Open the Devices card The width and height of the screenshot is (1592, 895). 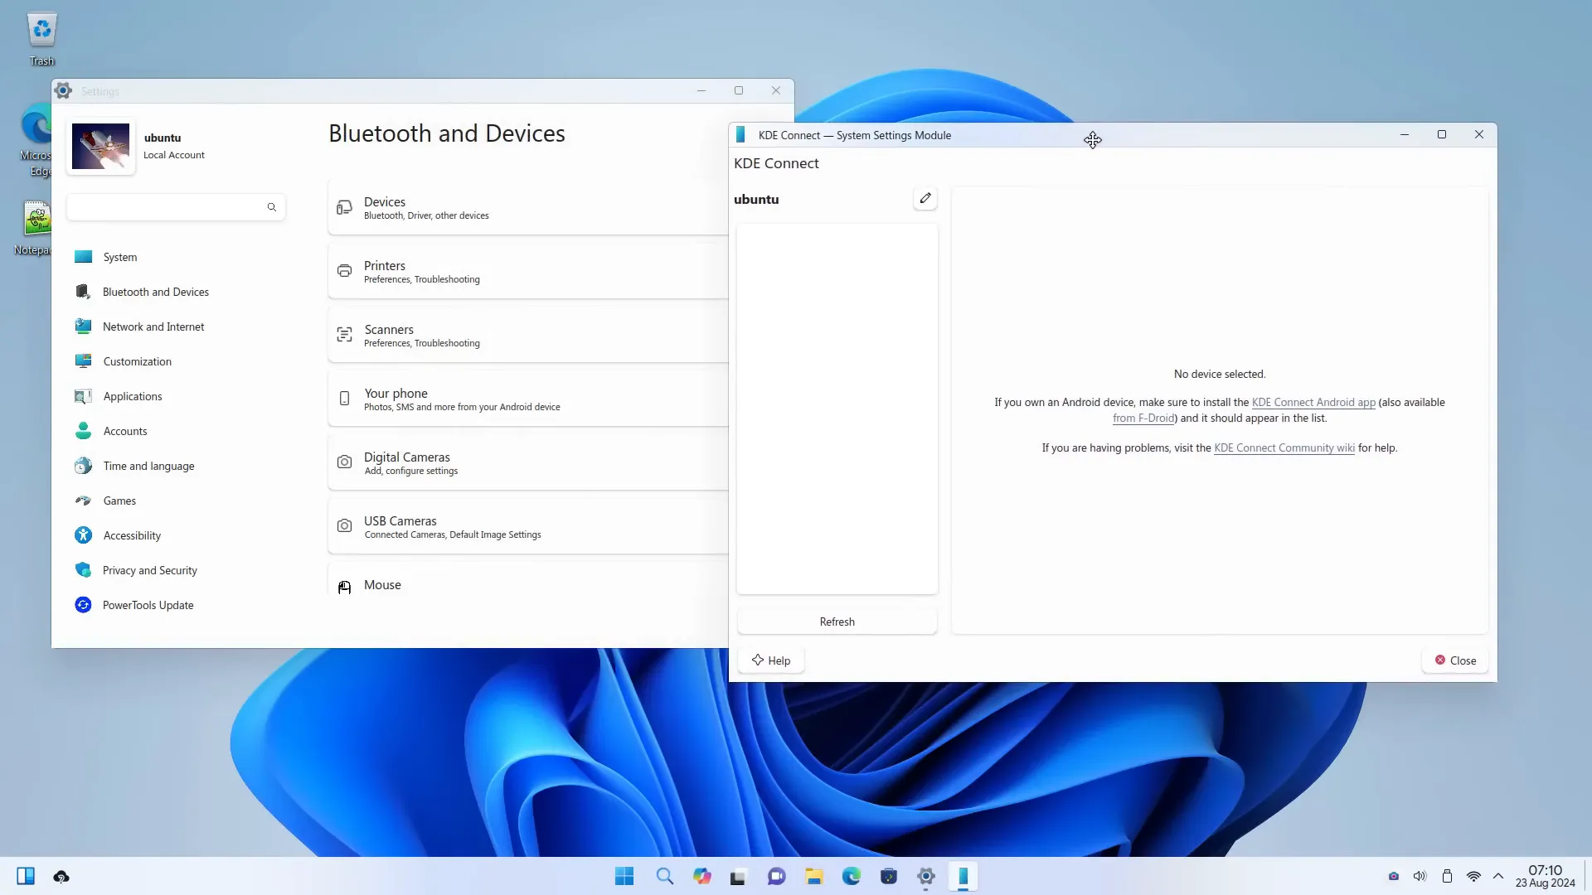[528, 207]
